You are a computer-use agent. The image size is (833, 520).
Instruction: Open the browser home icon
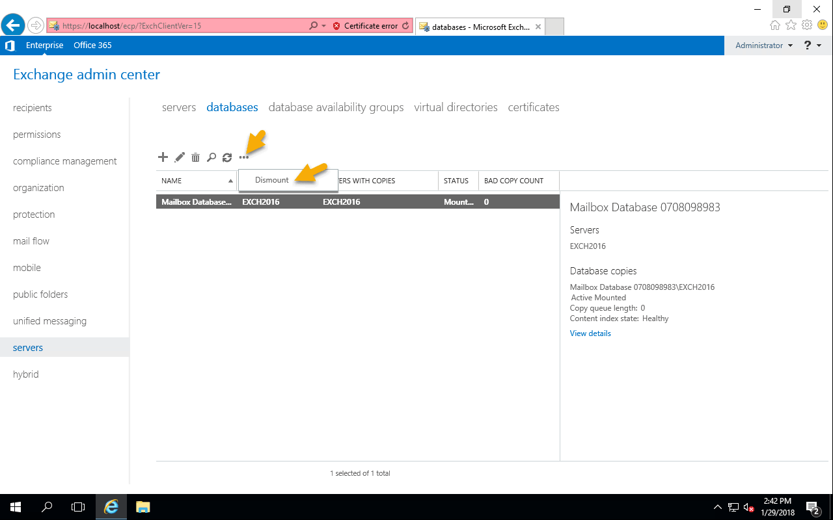click(x=775, y=25)
